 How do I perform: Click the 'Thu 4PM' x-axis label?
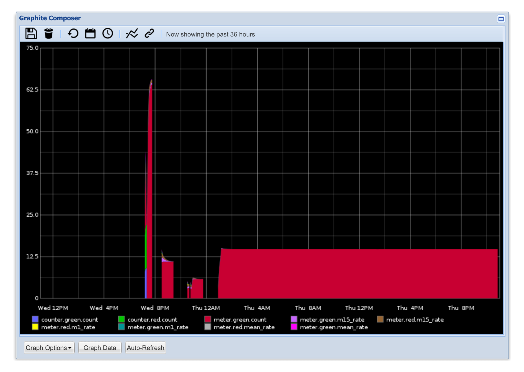pyautogui.click(x=410, y=308)
